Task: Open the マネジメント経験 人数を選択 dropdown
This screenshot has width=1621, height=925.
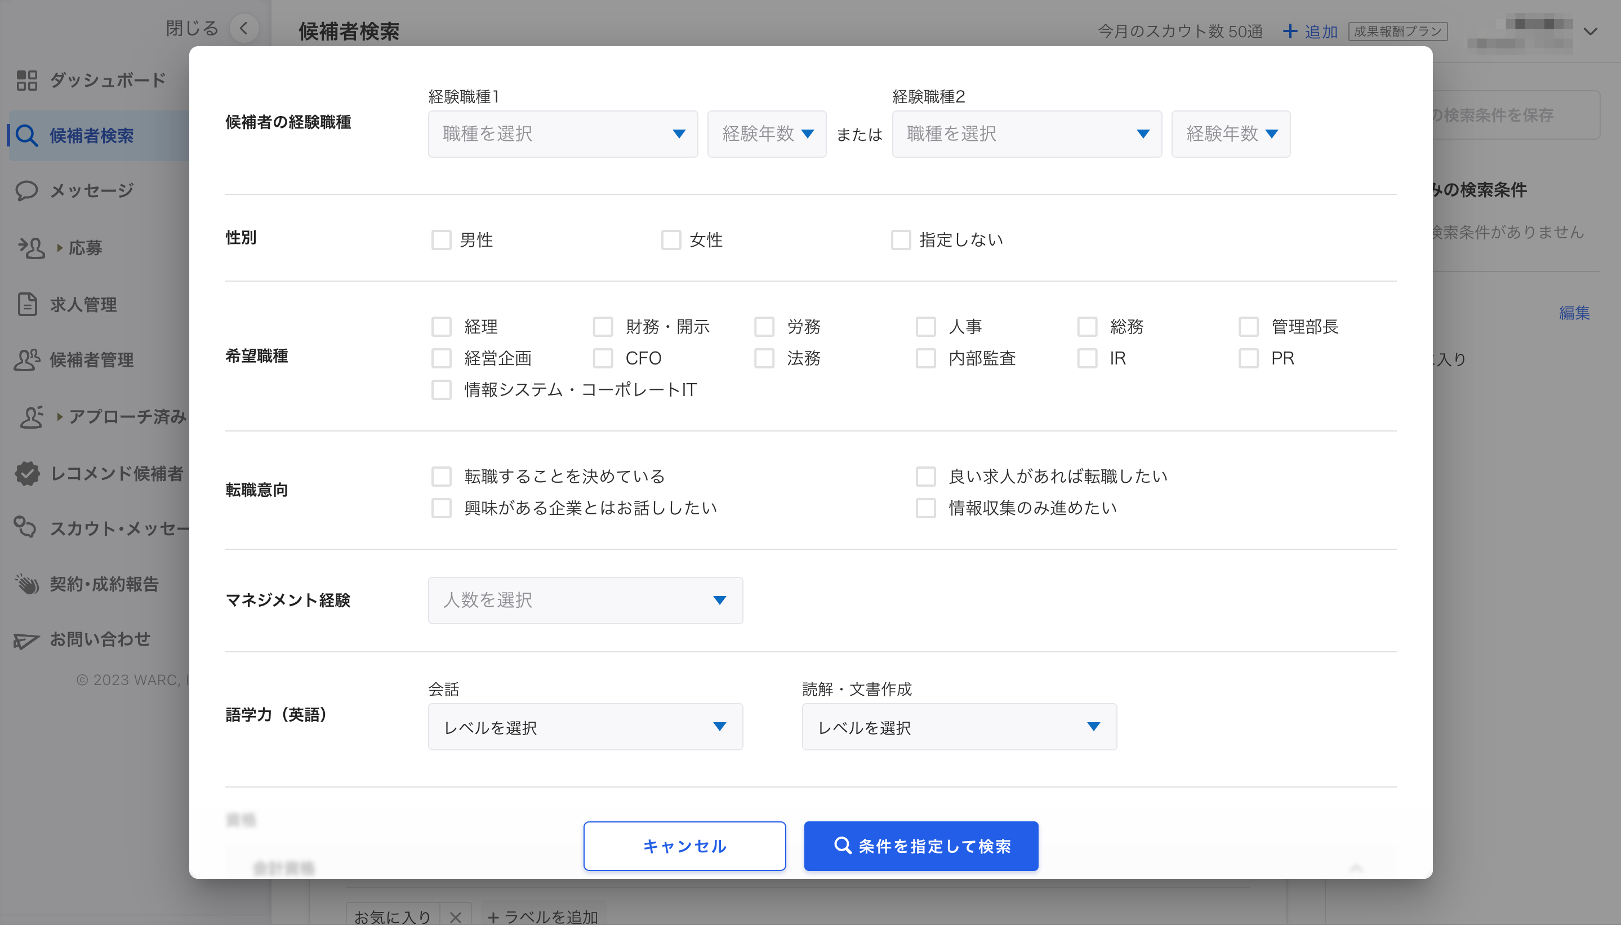Action: 585,601
